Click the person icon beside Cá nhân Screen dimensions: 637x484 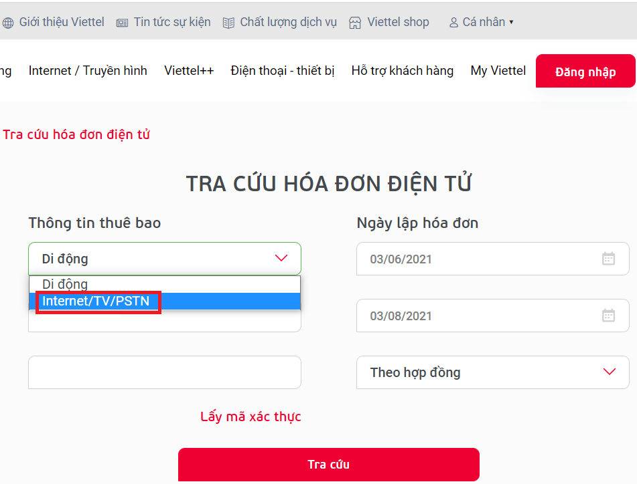coord(454,21)
